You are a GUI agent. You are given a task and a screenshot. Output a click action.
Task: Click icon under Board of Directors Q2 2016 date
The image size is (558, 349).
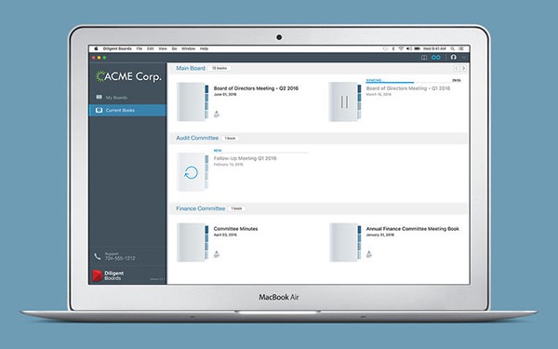coord(217,114)
